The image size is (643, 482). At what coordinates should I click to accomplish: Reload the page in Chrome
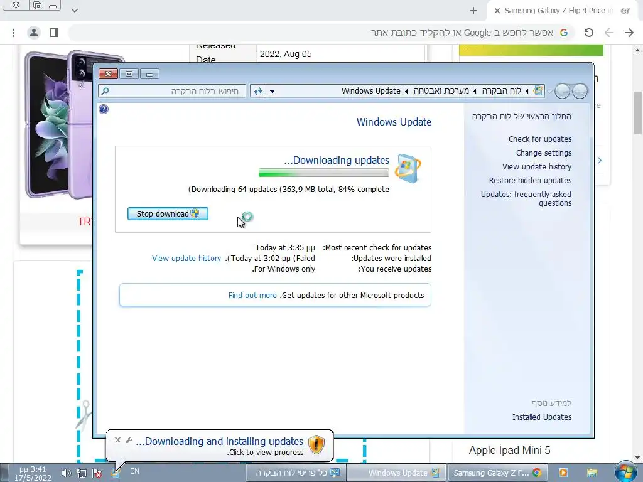588,33
